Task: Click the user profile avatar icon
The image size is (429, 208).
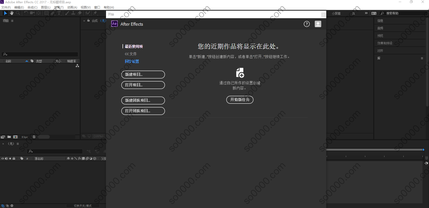Action: [318, 24]
